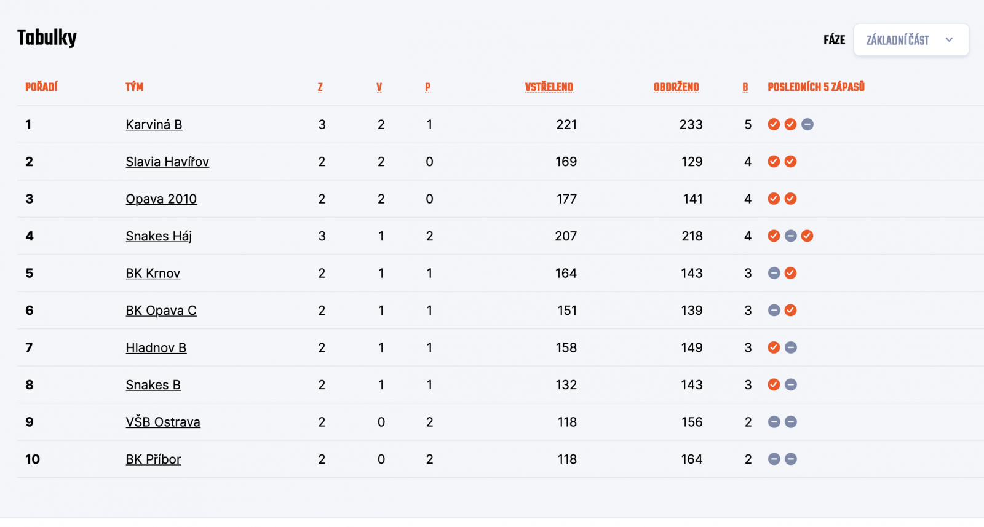This screenshot has height=527, width=984.
Task: Open the VŠB Ostrava team link
Action: pos(163,422)
